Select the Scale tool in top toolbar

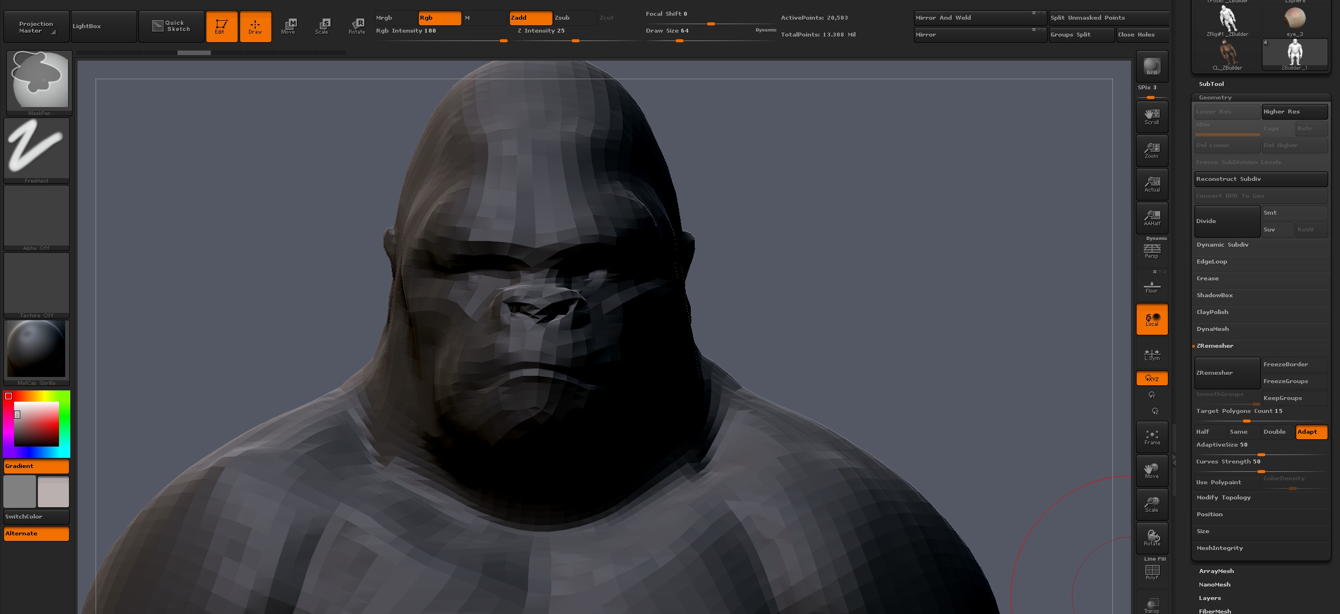[x=323, y=26]
